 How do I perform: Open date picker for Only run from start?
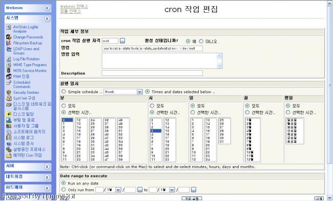click(139, 190)
